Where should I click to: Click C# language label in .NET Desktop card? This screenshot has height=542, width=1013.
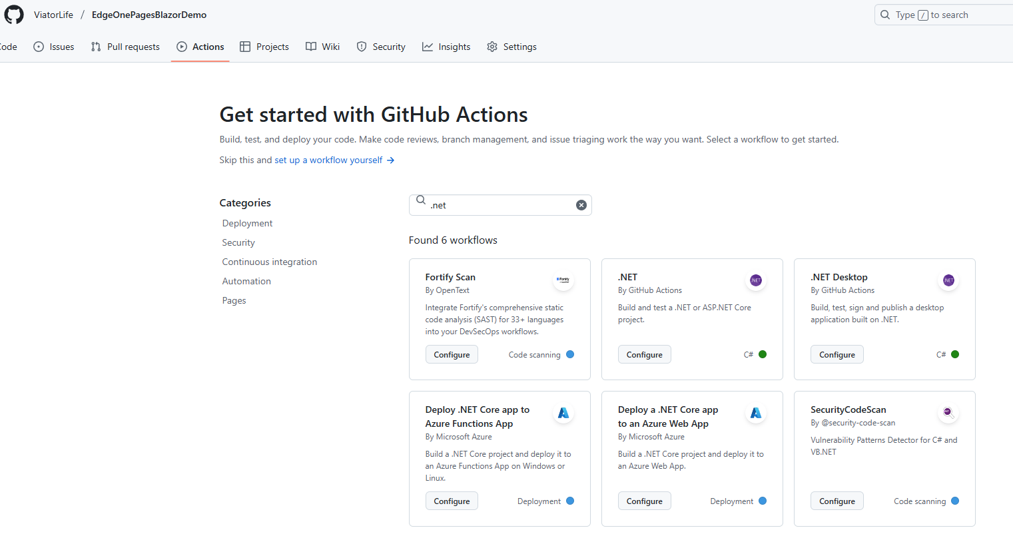[941, 355]
